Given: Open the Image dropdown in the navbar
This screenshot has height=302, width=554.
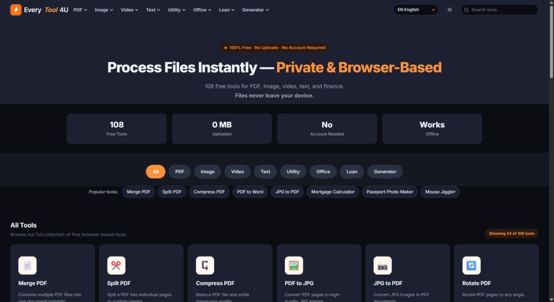Looking at the screenshot, I should pos(104,10).
